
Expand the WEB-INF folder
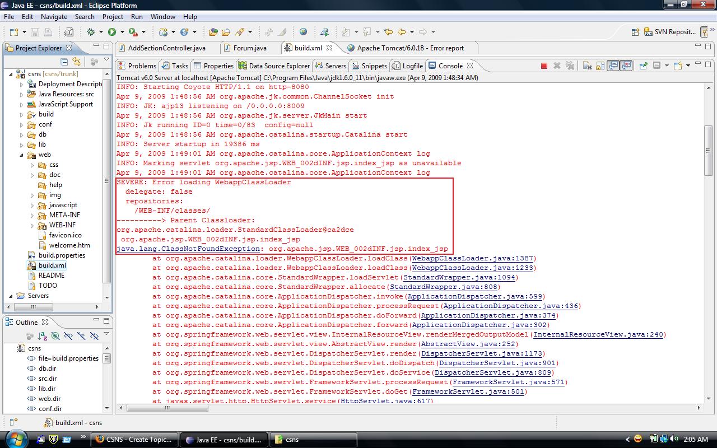pos(32,225)
